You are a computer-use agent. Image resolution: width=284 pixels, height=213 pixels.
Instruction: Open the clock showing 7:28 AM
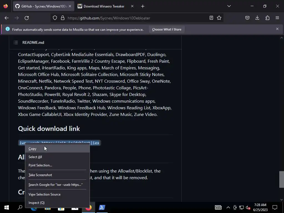[x=260, y=207]
